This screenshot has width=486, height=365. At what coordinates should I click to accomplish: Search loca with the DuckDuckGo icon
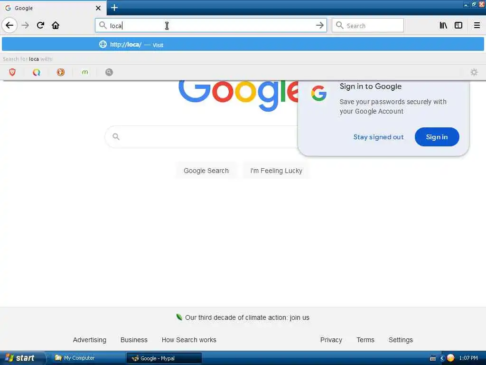(x=60, y=72)
